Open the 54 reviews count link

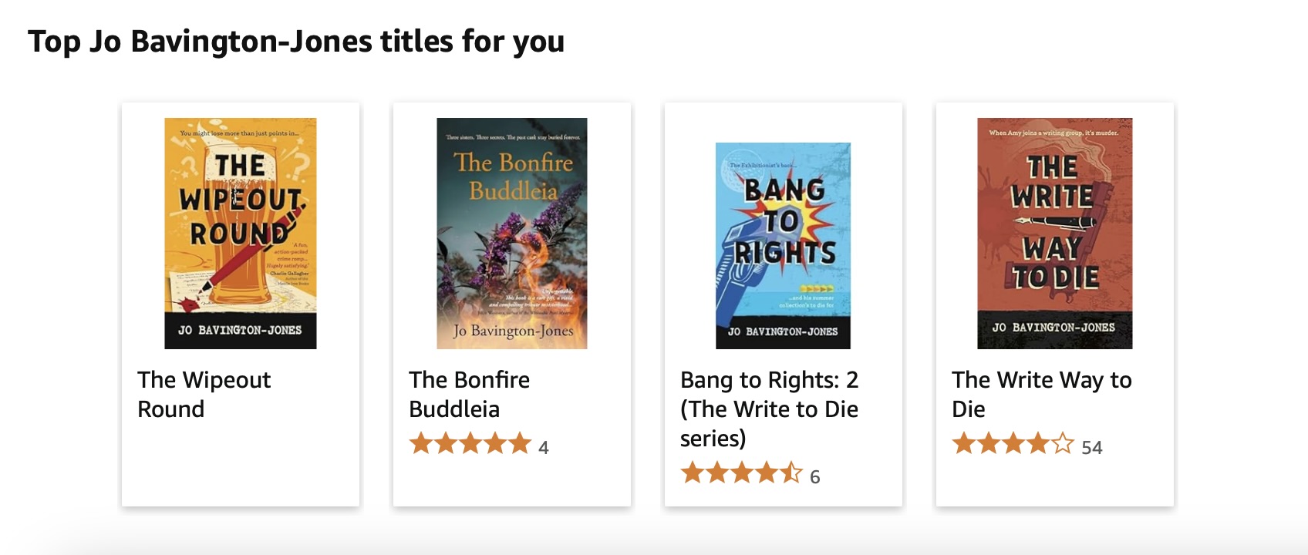coord(1092,448)
